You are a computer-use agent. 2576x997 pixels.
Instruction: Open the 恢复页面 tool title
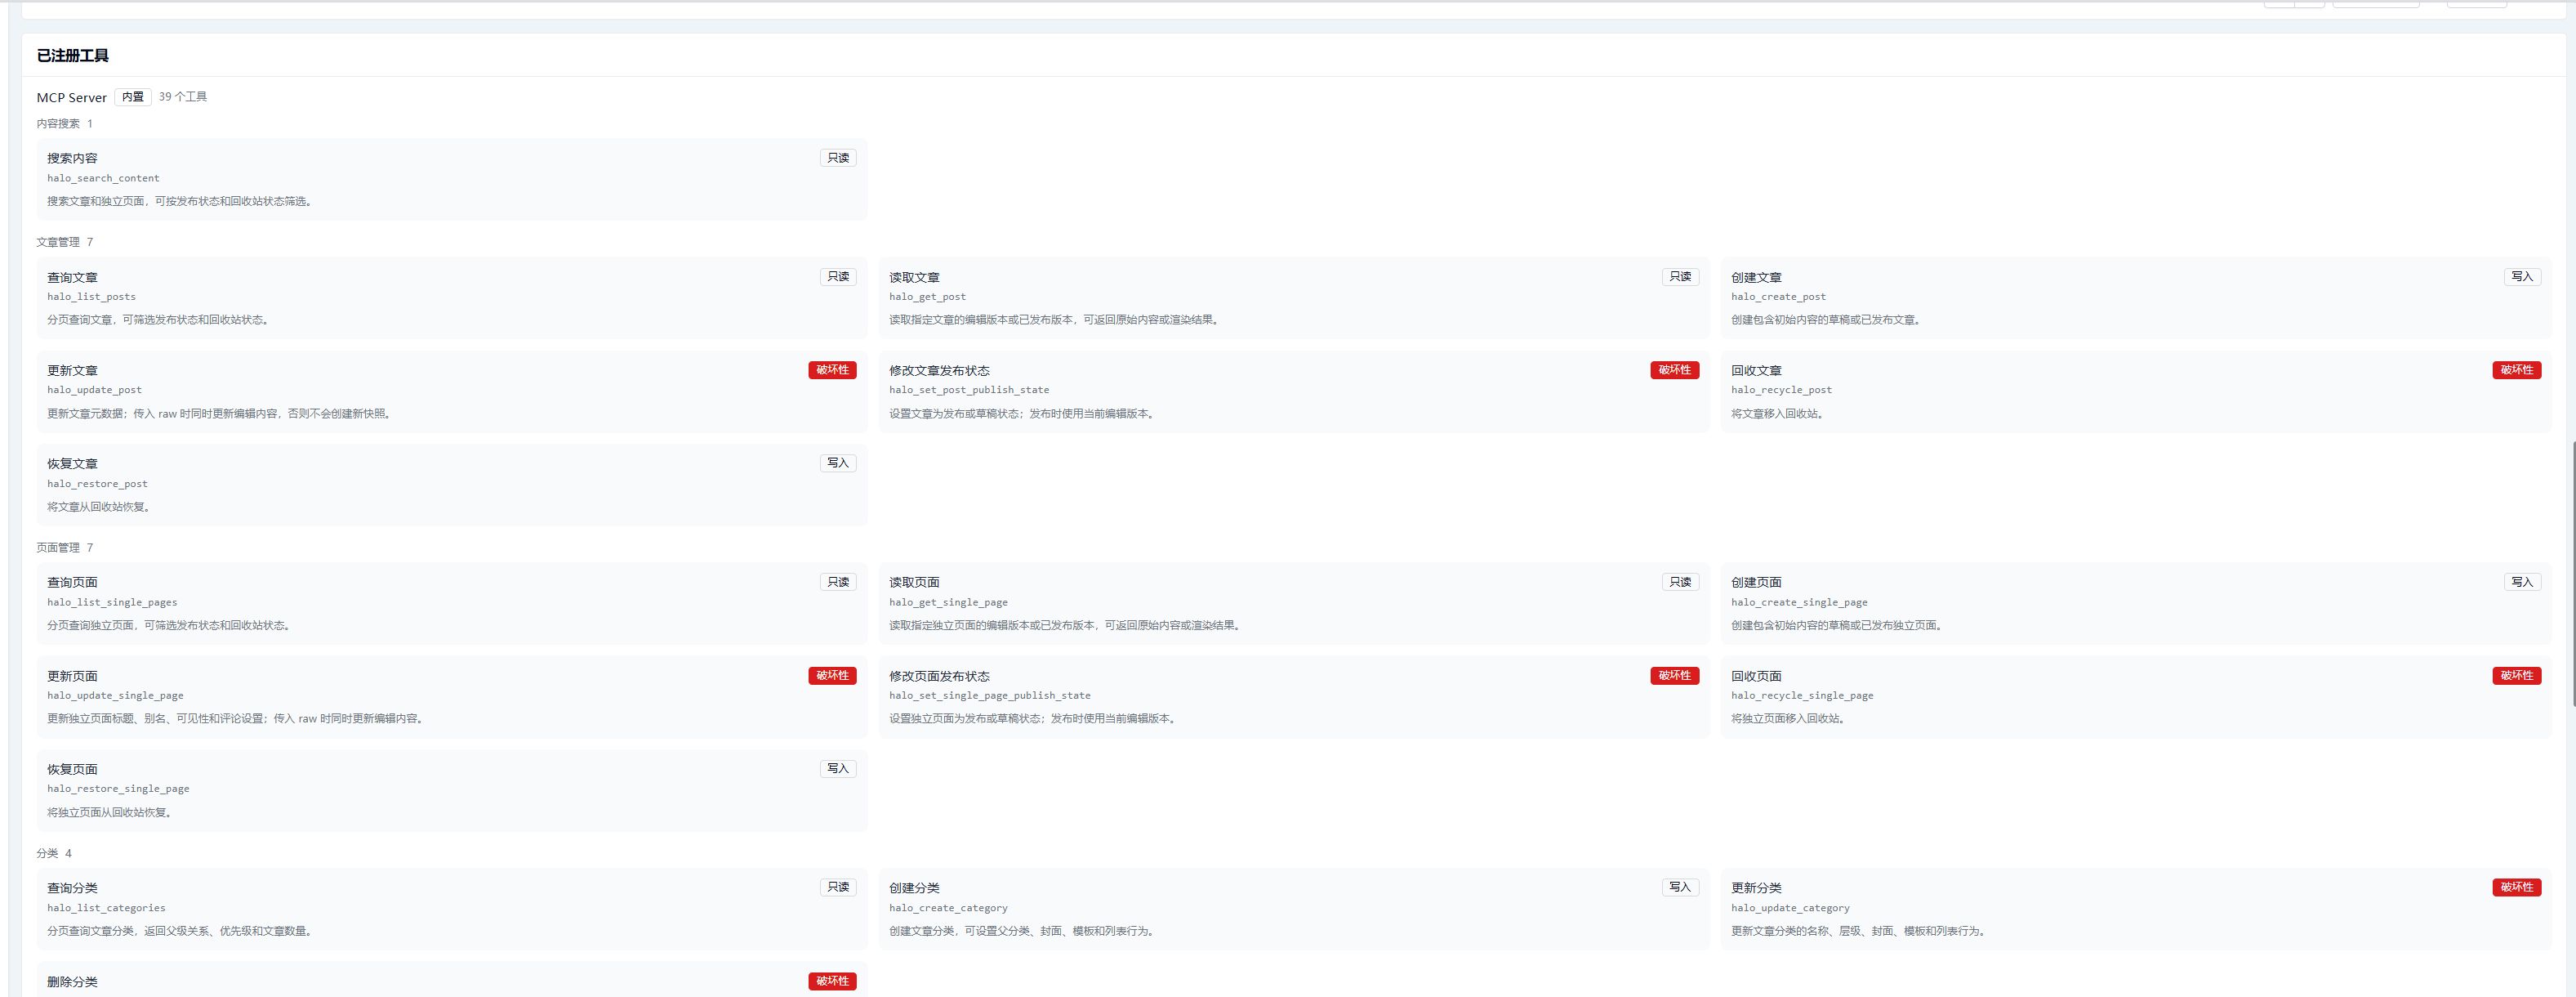[x=72, y=770]
